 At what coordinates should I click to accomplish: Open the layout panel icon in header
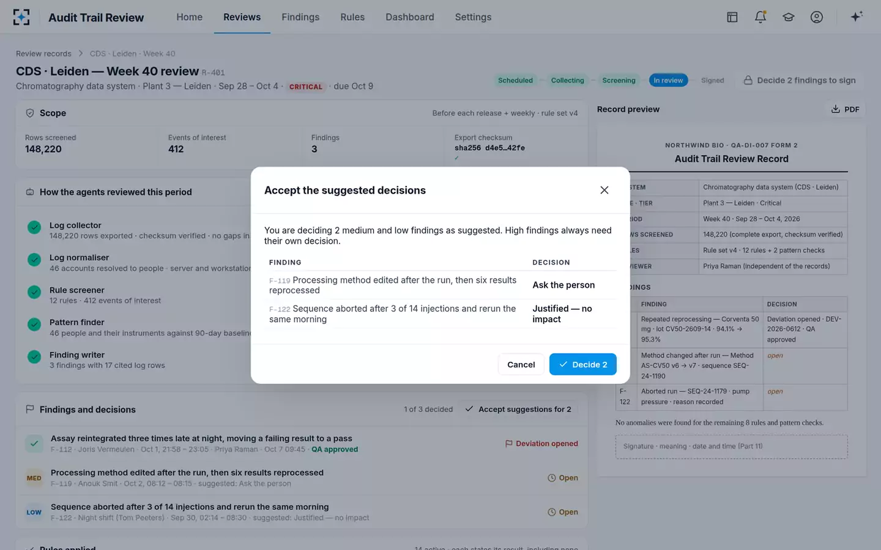tap(732, 17)
